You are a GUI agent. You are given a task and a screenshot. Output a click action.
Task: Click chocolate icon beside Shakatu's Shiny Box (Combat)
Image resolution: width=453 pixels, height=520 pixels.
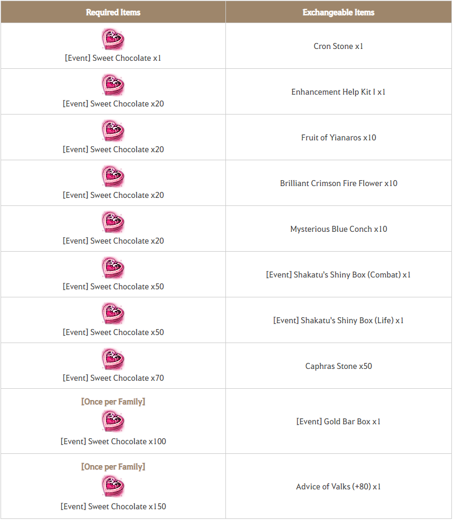pyautogui.click(x=113, y=268)
